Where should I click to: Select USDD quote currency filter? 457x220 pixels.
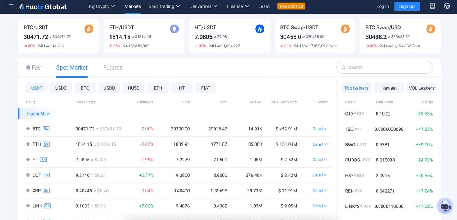point(109,88)
